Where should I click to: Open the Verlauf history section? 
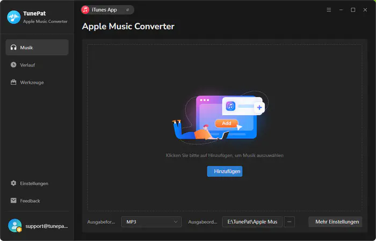point(37,65)
